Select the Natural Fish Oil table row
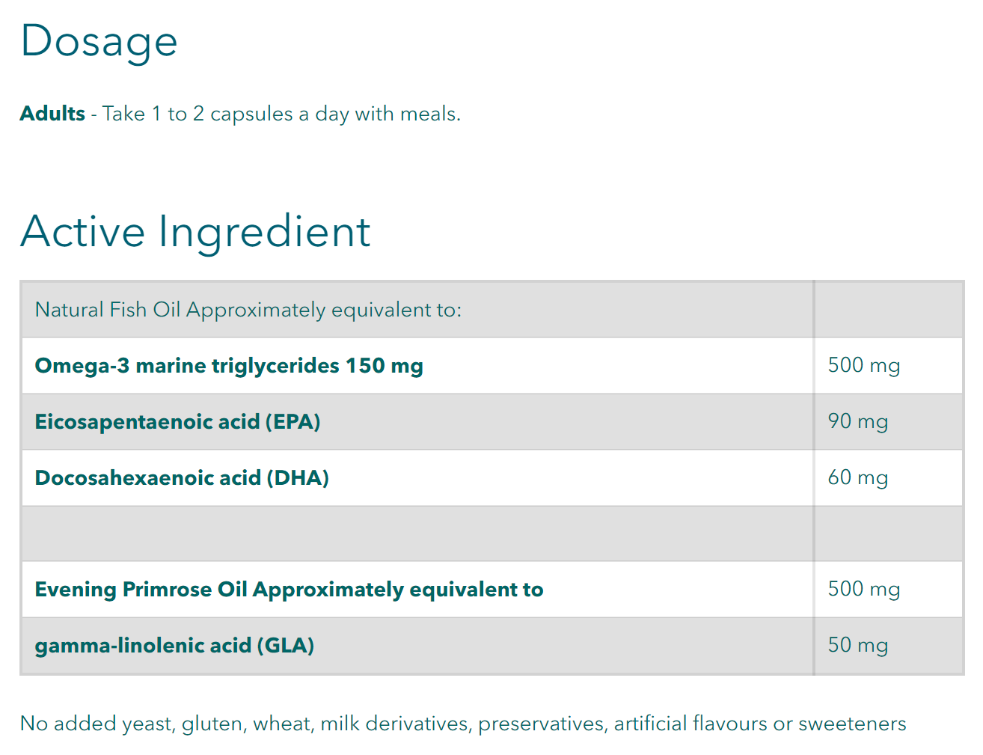983x755 pixels. click(248, 310)
